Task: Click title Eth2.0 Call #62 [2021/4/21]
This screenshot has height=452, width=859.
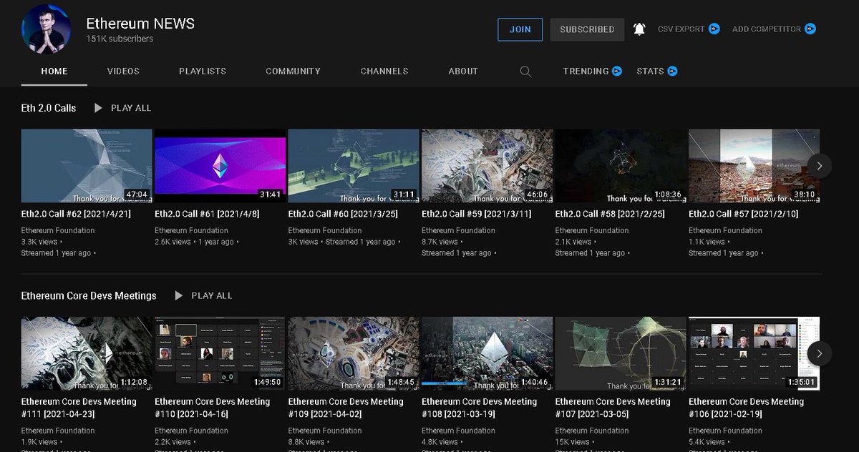Action: [x=76, y=214]
